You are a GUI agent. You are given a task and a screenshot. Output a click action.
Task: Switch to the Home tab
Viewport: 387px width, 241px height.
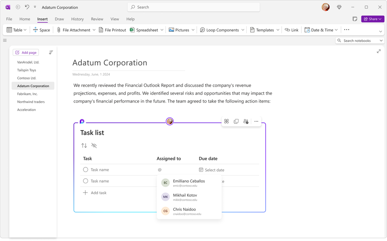[x=25, y=19]
